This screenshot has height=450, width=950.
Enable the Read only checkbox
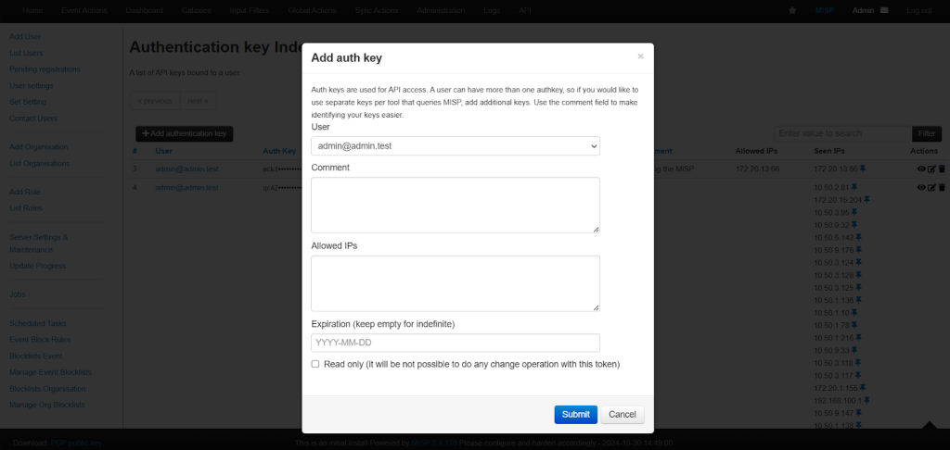(315, 364)
